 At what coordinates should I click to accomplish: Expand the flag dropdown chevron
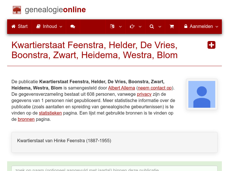tap(120, 27)
